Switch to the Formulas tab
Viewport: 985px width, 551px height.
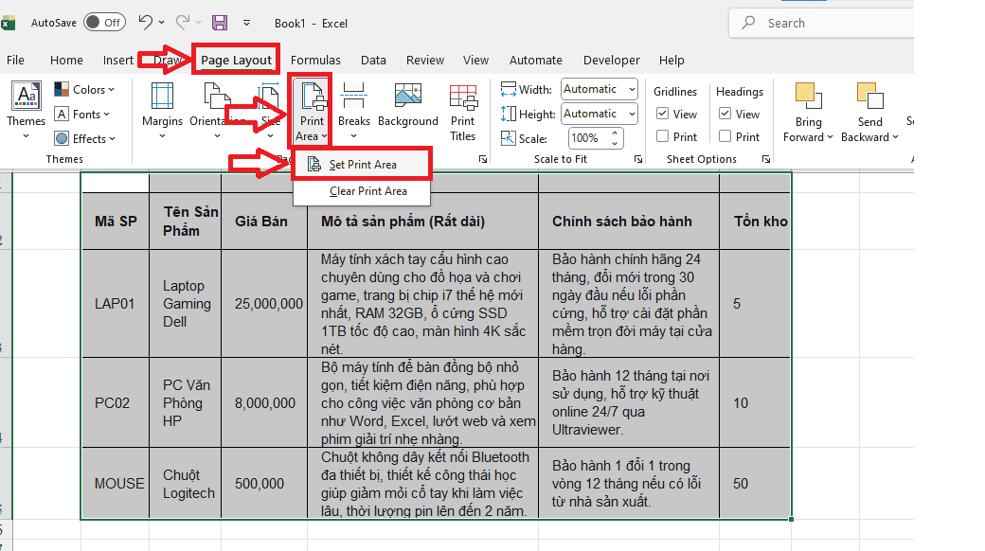pyautogui.click(x=315, y=61)
